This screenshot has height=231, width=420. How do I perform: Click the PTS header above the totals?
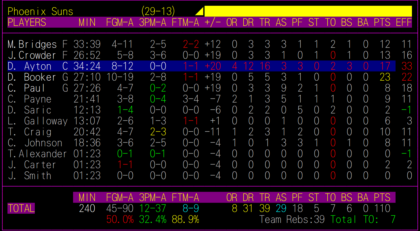point(382,198)
